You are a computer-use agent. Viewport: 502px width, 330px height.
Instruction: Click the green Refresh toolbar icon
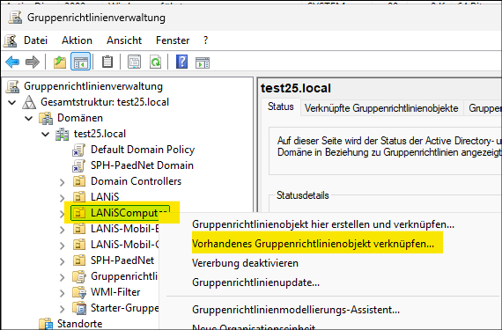pos(155,62)
